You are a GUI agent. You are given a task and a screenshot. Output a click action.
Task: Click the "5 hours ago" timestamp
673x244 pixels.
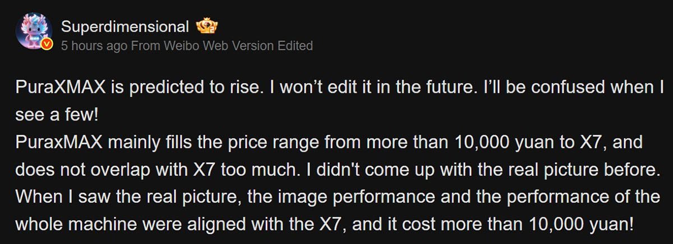[x=94, y=46]
